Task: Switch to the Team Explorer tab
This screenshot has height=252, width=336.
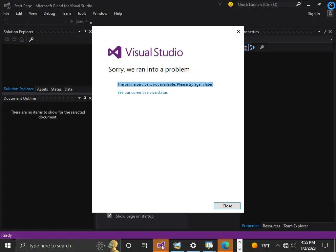Action: coord(296,226)
